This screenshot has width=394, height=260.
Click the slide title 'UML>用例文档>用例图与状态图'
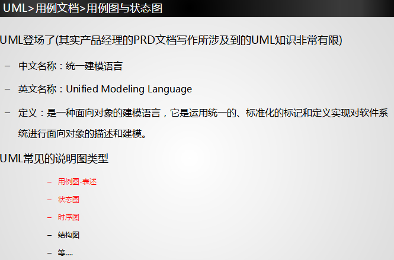[x=83, y=8]
